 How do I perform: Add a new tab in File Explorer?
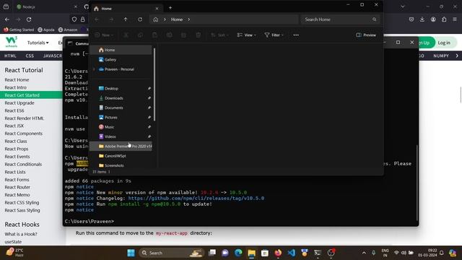click(x=170, y=8)
